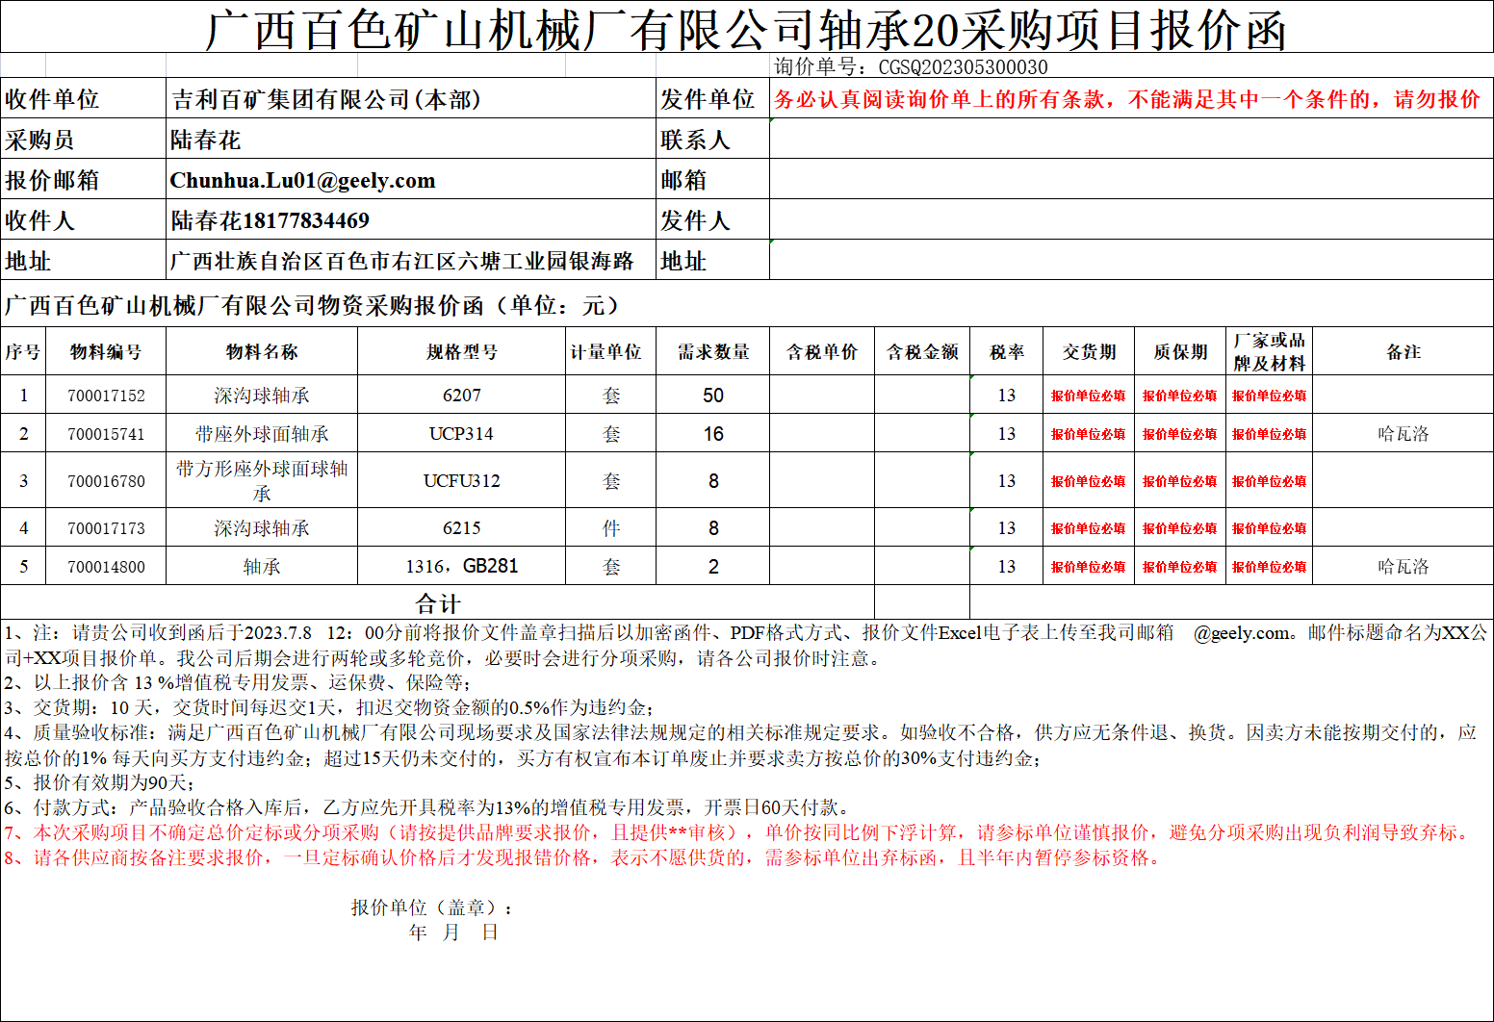Viewport: 1494px width, 1022px height.
Task: Click the 含税金额 input cell for UCFU312
Action: click(922, 481)
